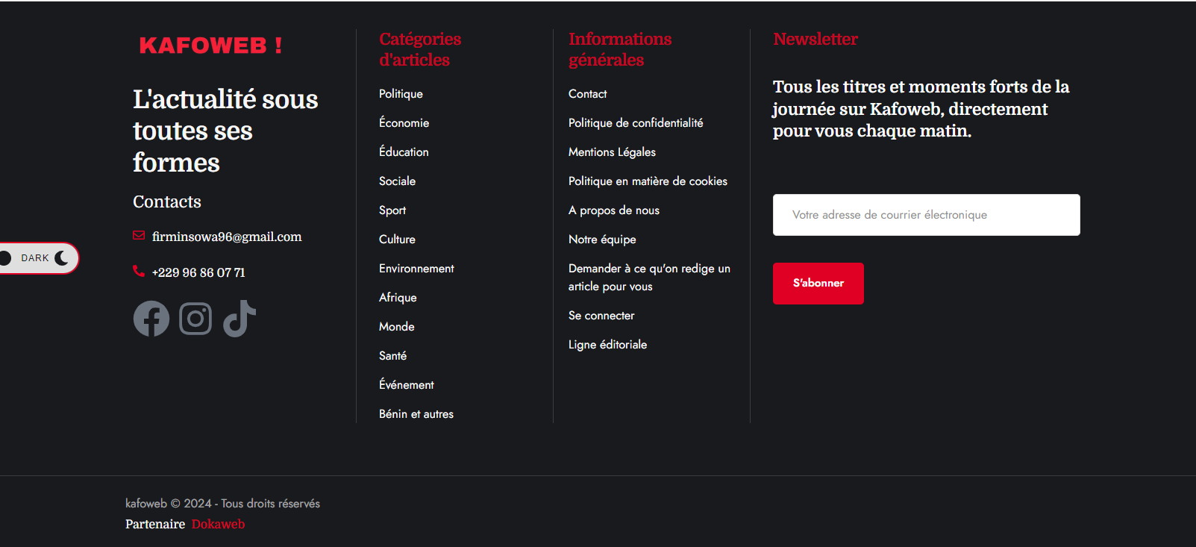
Task: Click the L'actualité sous toutes ses formes slogan
Action: [x=225, y=131]
